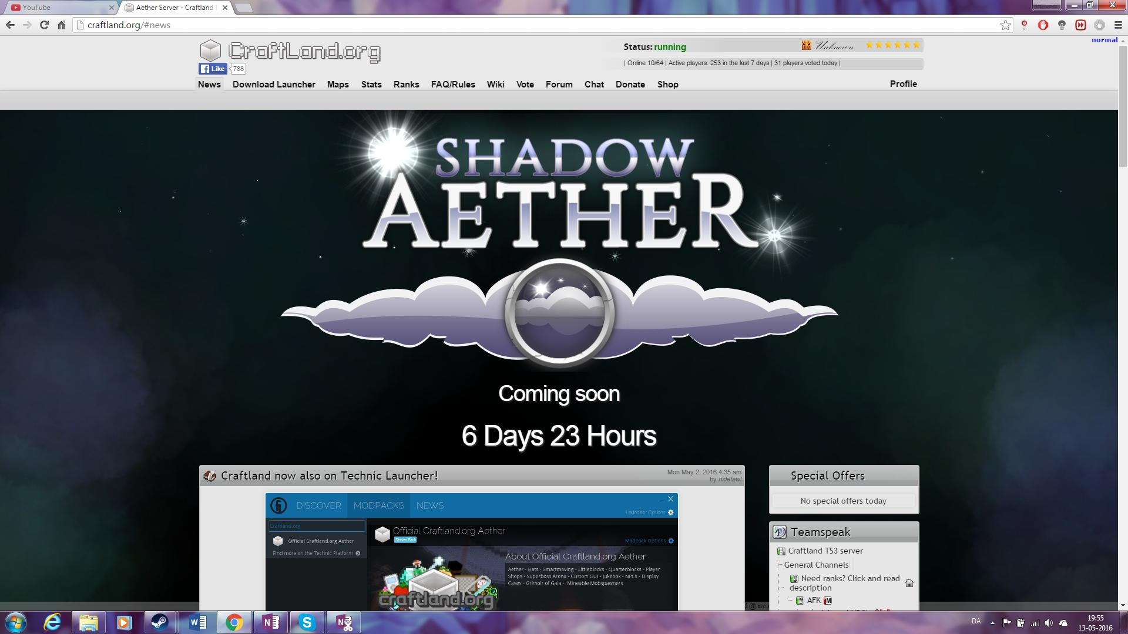This screenshot has width=1128, height=634.
Task: Click the browser back arrow
Action: click(10, 25)
